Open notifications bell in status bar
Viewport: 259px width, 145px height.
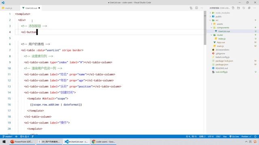(x=255, y=137)
